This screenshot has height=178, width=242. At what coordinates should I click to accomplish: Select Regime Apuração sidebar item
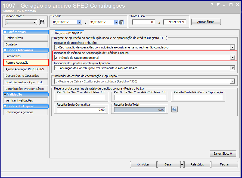coord(26,63)
